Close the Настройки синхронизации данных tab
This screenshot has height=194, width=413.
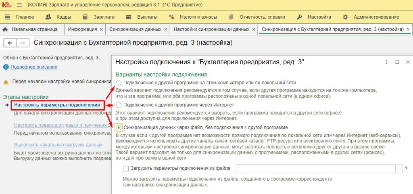[x=254, y=29]
